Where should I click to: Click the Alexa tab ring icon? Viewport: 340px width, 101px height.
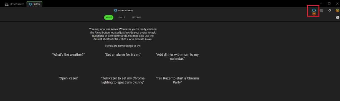point(31,4)
